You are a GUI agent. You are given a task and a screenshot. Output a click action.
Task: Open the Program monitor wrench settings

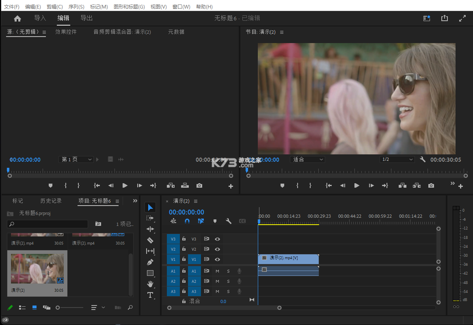pos(423,159)
